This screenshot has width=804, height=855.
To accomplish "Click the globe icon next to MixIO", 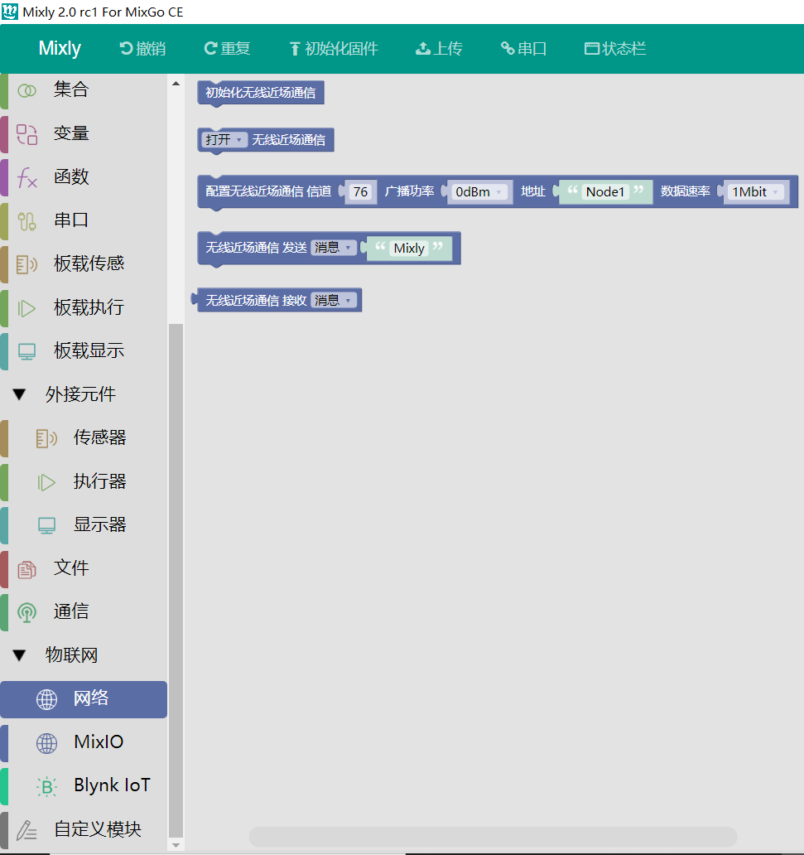I will click(x=46, y=743).
